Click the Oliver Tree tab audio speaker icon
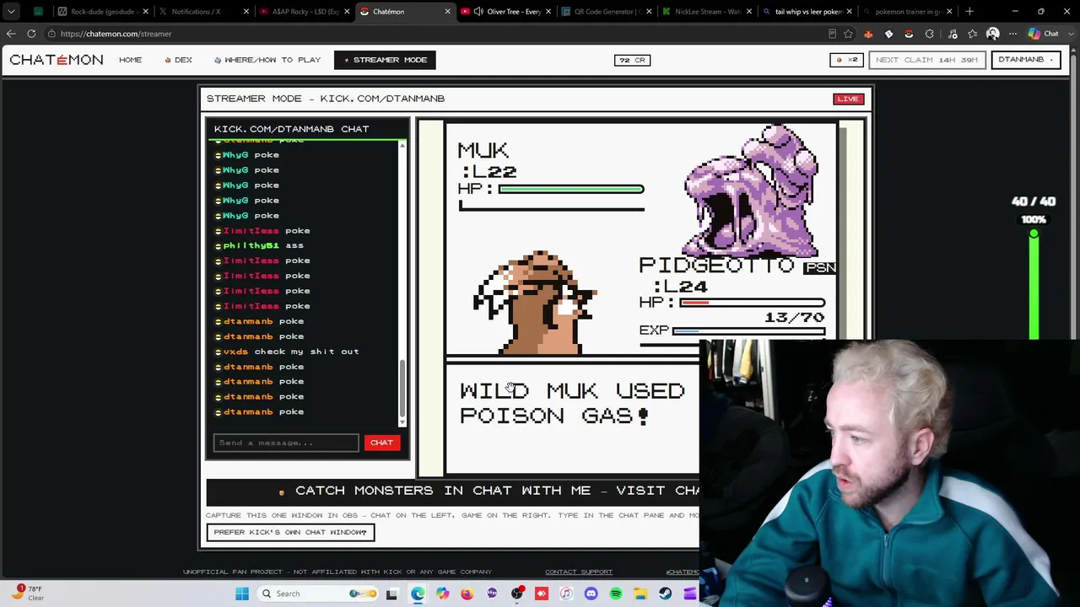1080x607 pixels. [x=478, y=12]
